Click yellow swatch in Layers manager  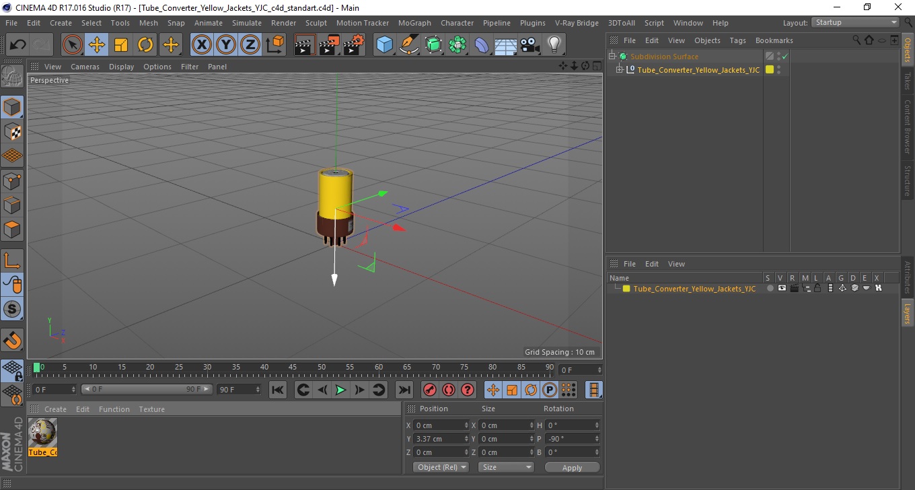coord(626,289)
